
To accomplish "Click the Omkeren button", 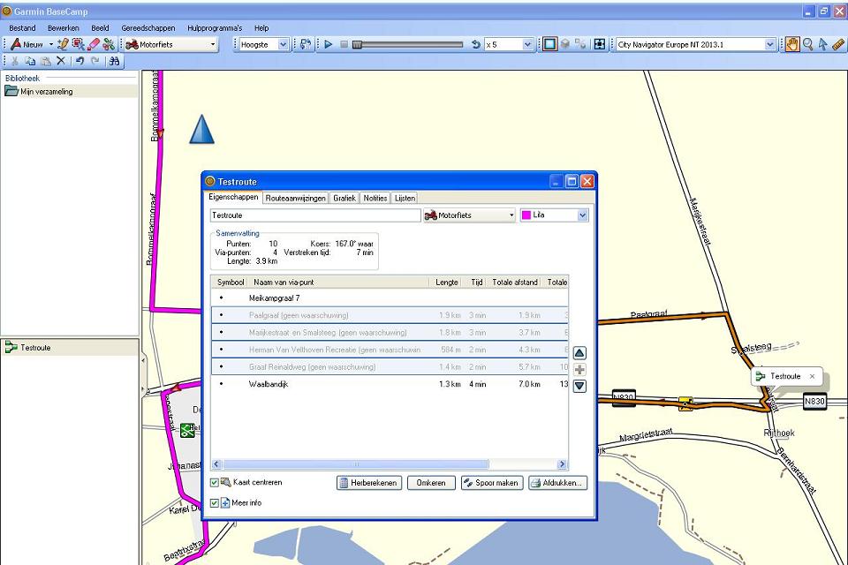I will pyautogui.click(x=431, y=483).
